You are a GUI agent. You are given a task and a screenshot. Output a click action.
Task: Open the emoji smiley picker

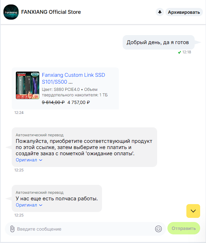[x=158, y=229]
